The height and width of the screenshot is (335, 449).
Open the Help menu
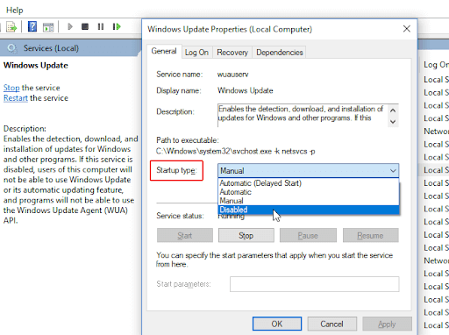[15, 11]
